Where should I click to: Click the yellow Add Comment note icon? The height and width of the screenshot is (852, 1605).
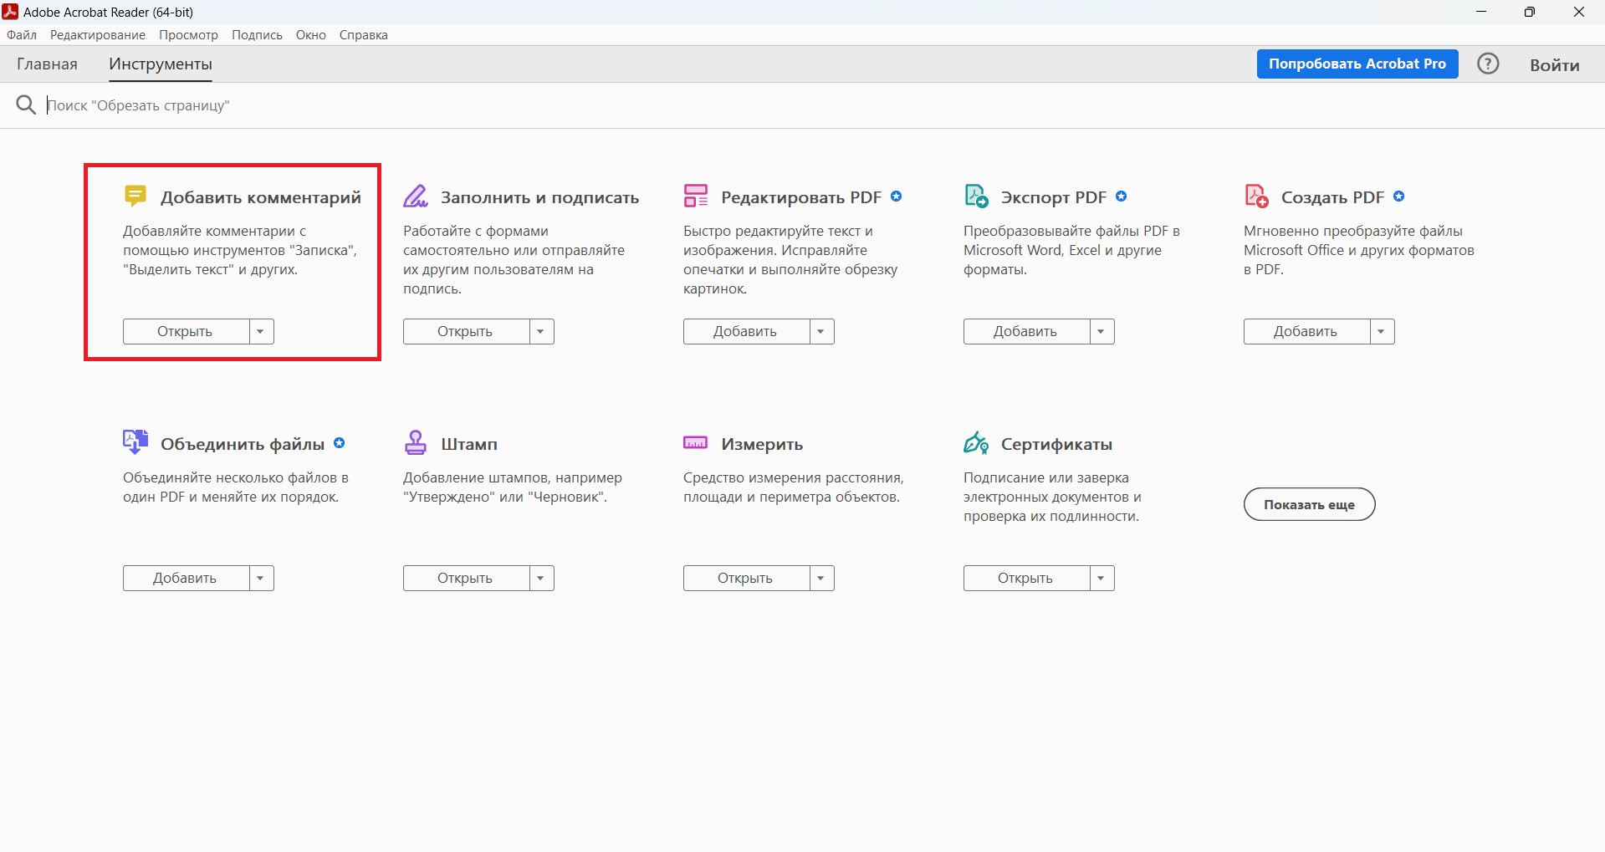point(135,196)
